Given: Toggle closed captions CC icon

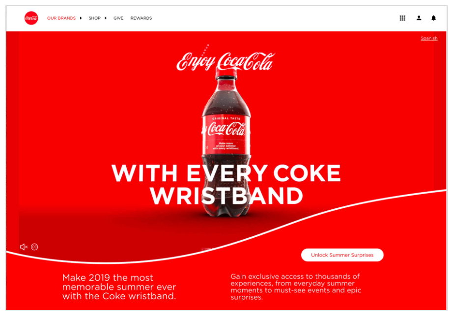Looking at the screenshot, I should tap(34, 247).
